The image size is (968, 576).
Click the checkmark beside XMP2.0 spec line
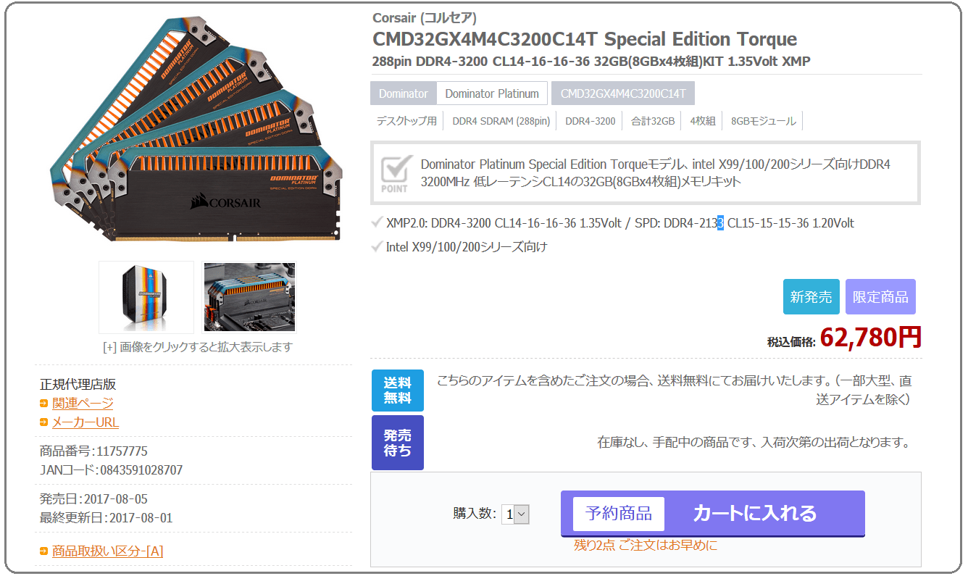(377, 222)
